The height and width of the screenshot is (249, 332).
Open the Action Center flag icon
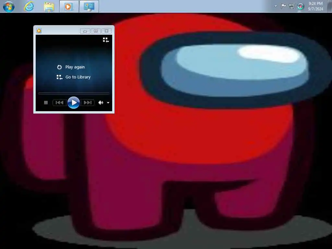[283, 6]
